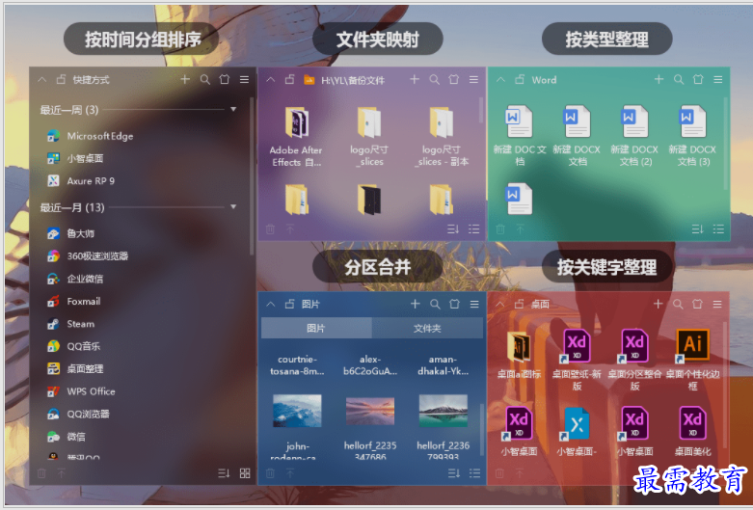Open 新建 DOC 文档 file

[x=520, y=135]
